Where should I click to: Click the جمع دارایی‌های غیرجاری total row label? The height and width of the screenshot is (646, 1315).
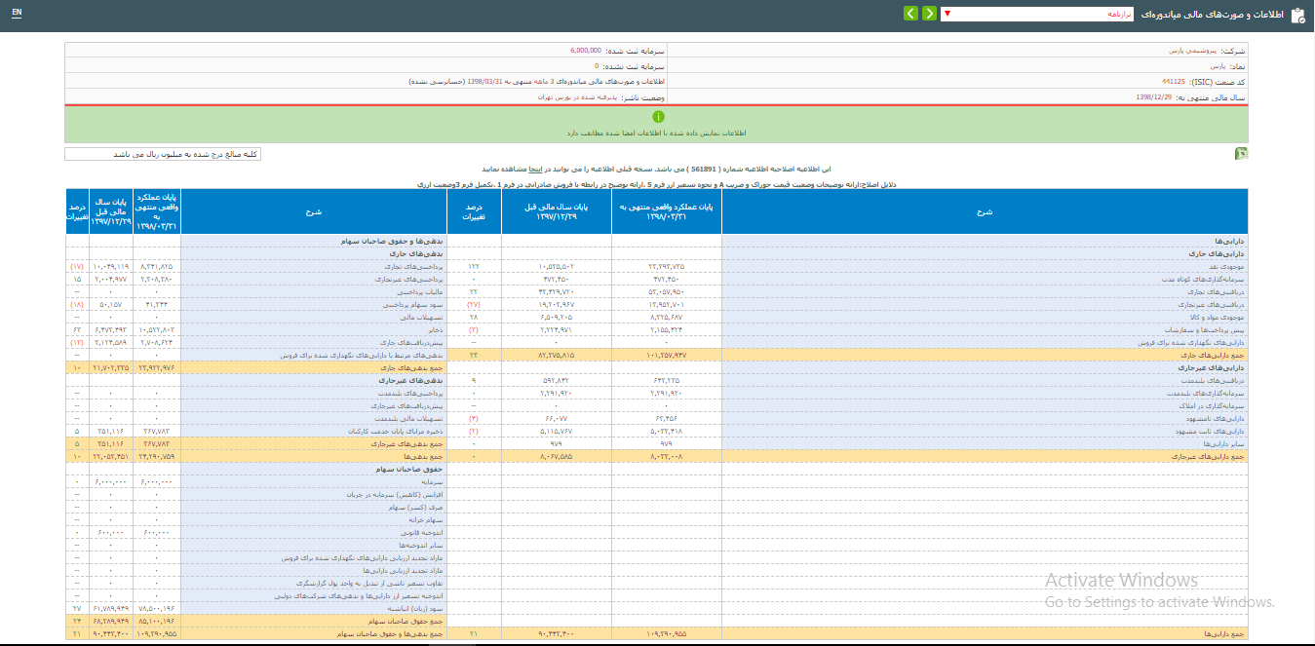[1208, 455]
